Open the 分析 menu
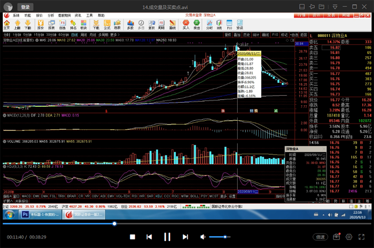The image size is (374, 248). coord(51,15)
